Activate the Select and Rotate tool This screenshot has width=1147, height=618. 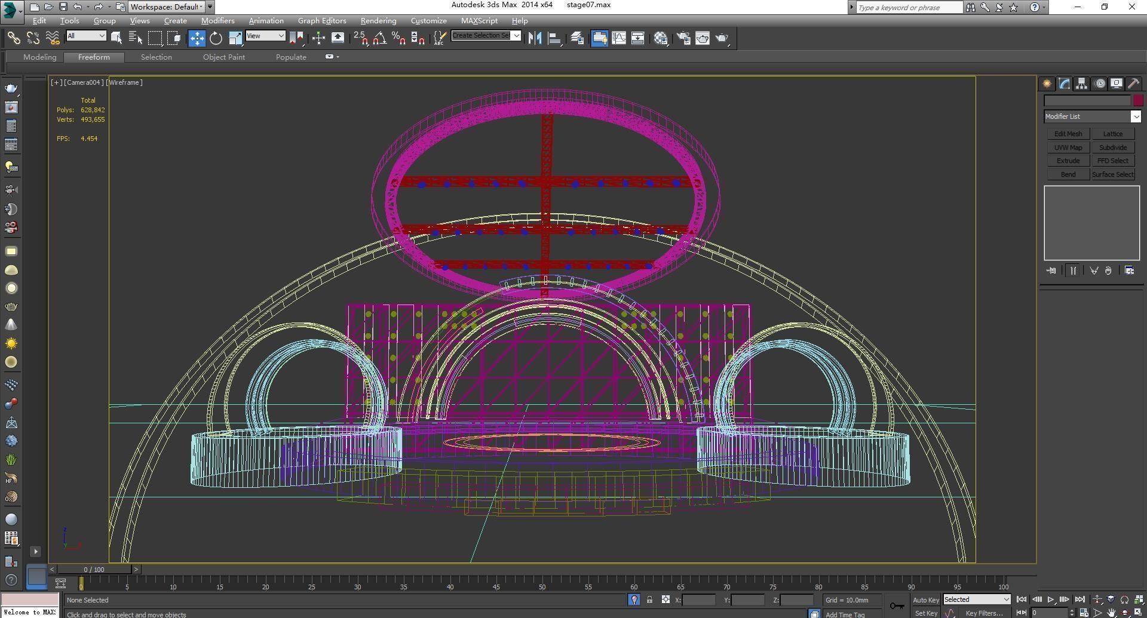[x=216, y=38]
